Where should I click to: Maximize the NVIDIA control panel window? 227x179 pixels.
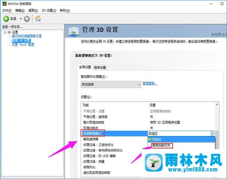point(222,4)
